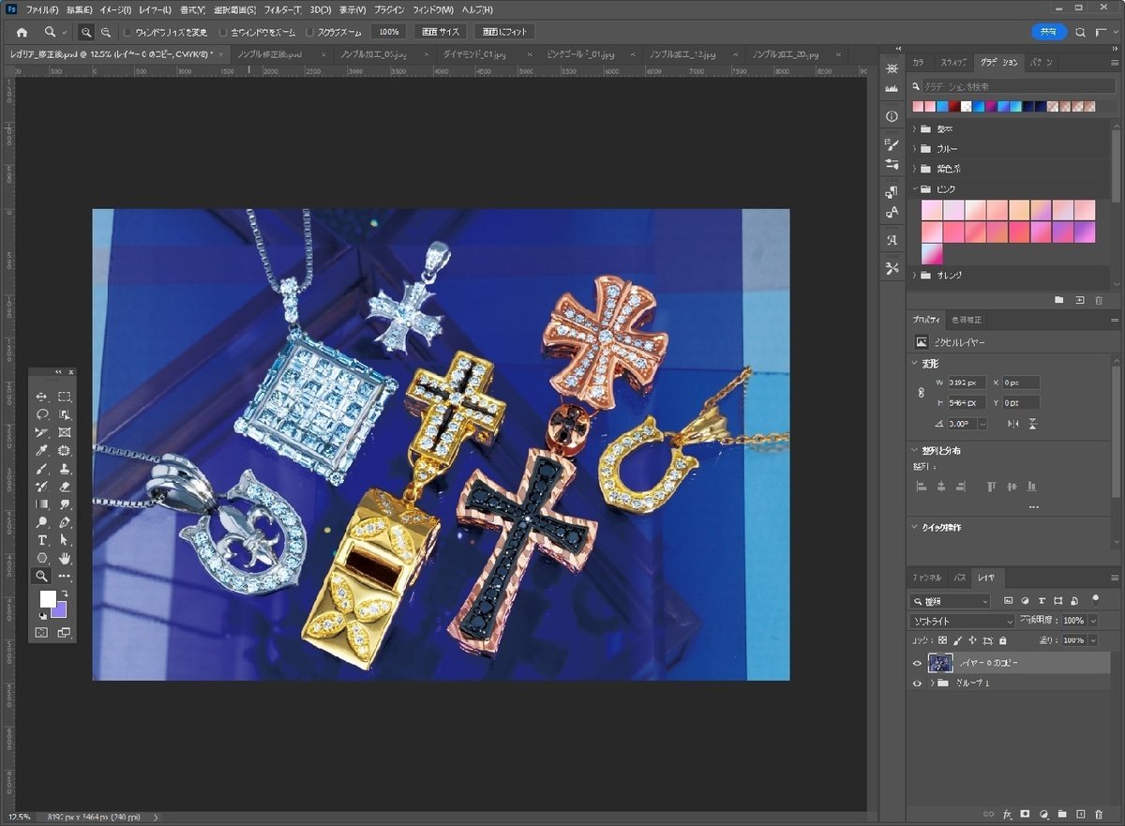Click the 画面サイズ button
This screenshot has width=1125, height=826.
[441, 32]
